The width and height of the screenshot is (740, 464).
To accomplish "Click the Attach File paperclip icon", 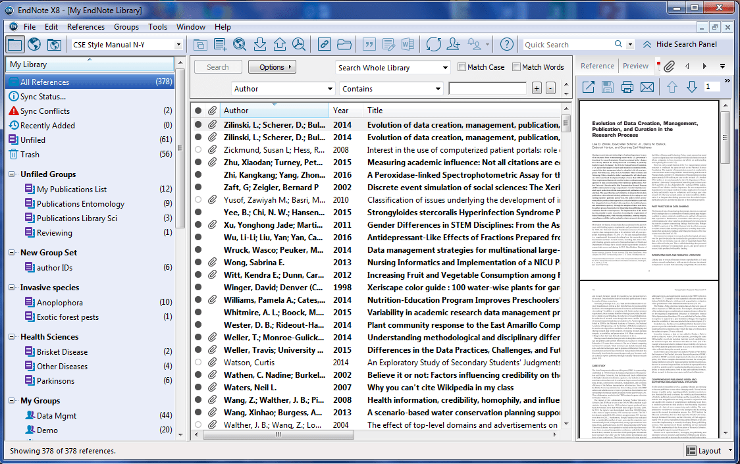I will click(669, 66).
